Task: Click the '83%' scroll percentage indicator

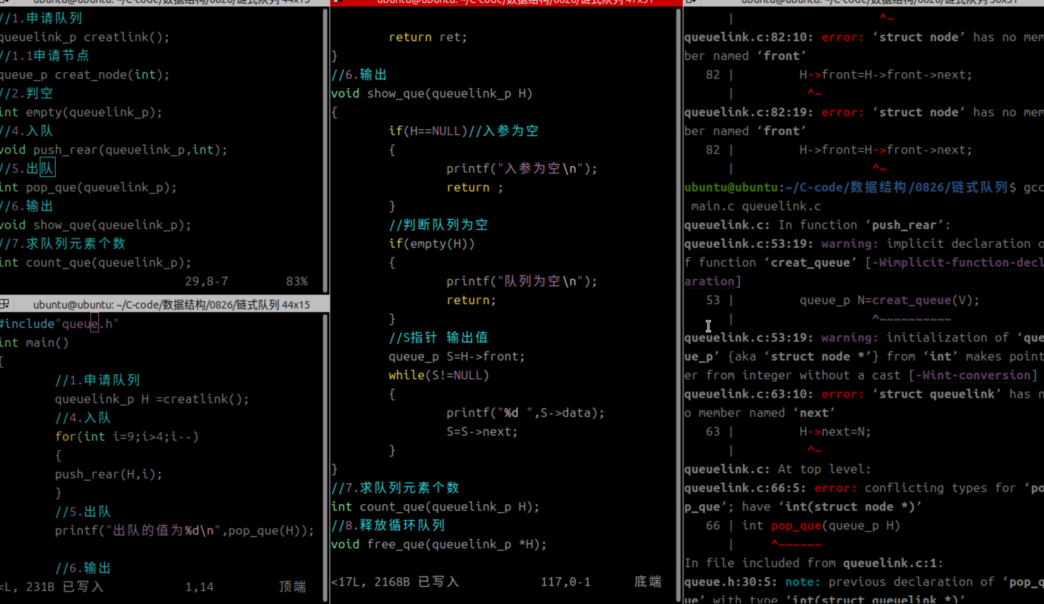Action: 297,281
